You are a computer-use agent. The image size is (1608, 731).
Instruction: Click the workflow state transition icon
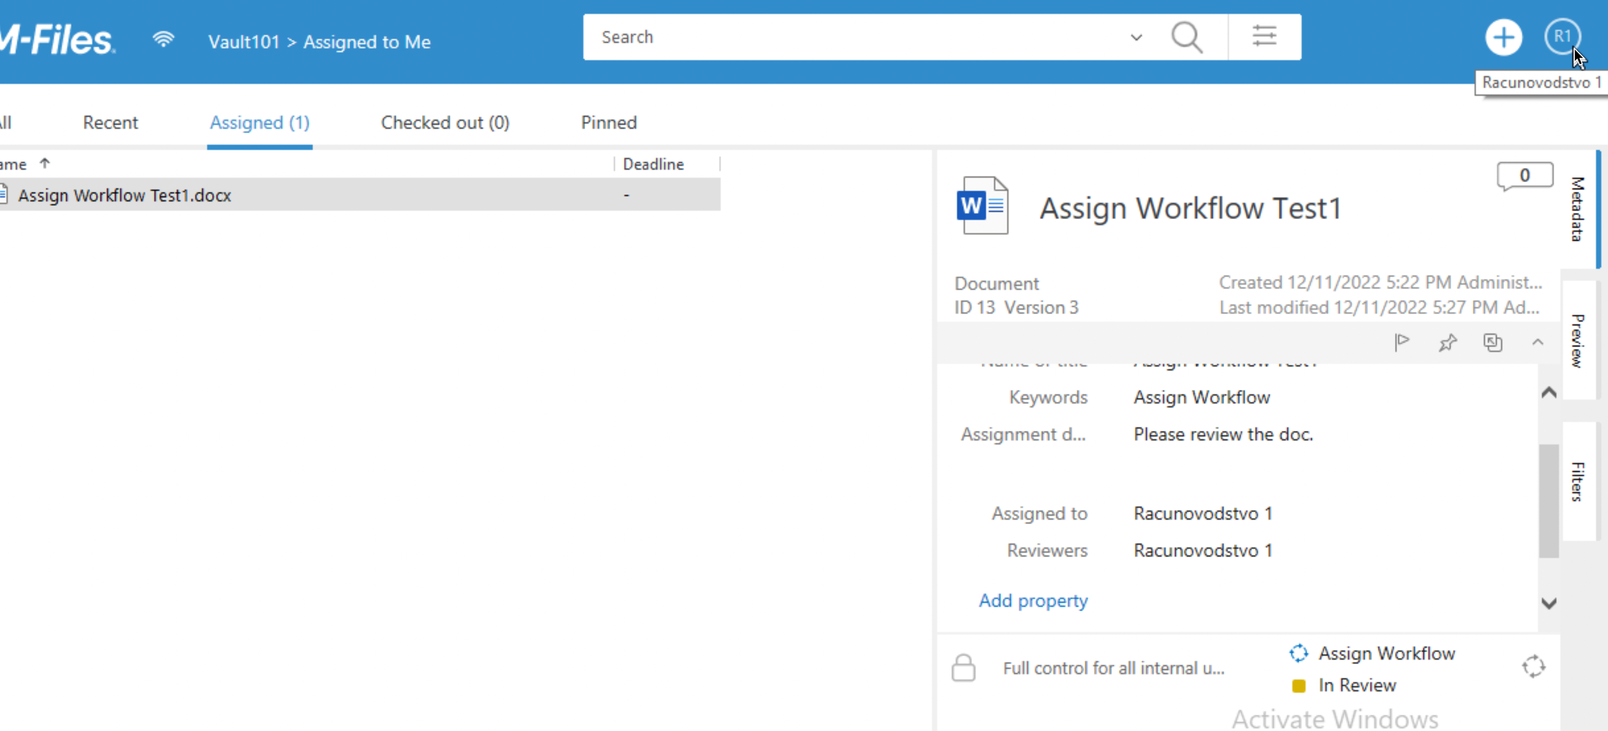1533,666
